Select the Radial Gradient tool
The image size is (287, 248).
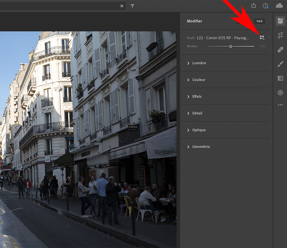tap(280, 93)
